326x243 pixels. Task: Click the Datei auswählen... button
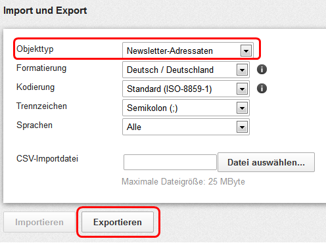(266, 162)
